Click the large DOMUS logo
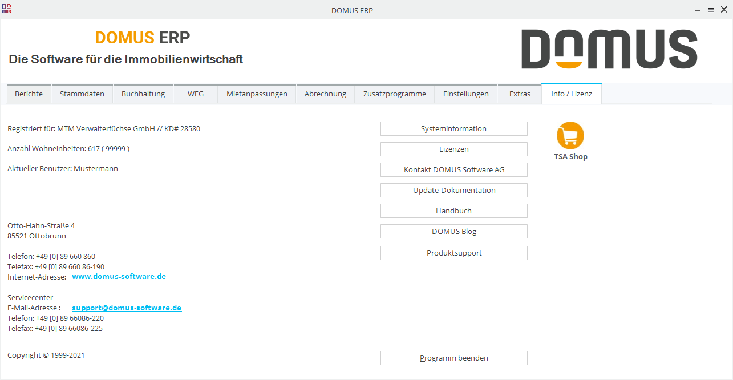 [609, 50]
